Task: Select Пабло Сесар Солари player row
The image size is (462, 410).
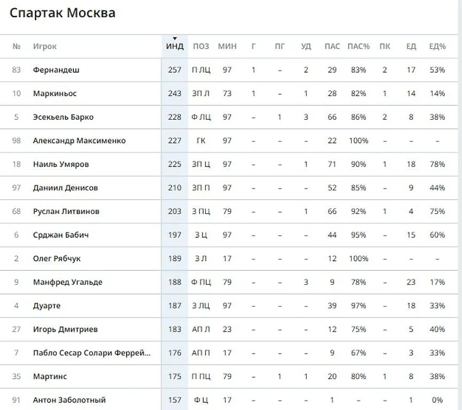Action: (x=92, y=353)
